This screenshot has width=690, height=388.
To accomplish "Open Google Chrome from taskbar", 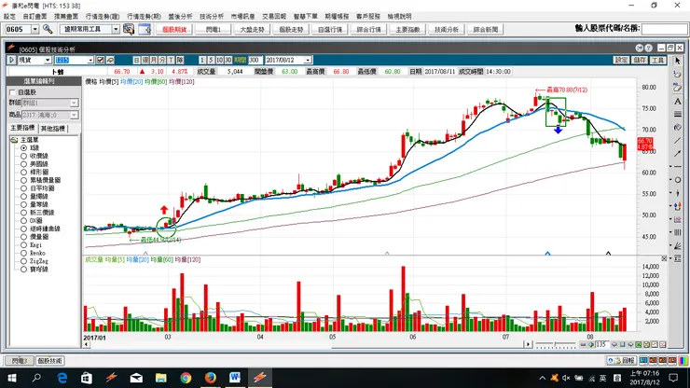I will click(186, 378).
